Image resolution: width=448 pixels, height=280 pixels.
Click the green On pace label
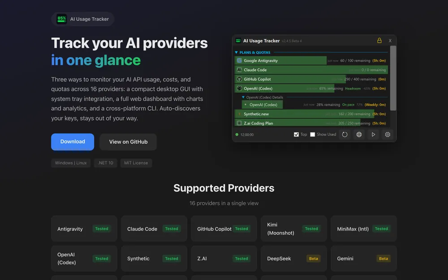point(348,105)
